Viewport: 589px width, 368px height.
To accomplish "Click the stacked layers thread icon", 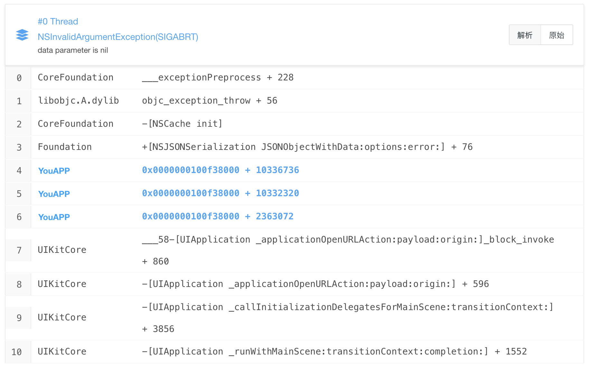I will (22, 35).
